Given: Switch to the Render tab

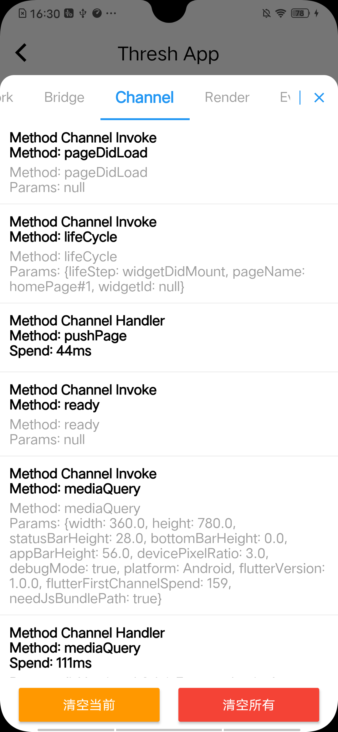Looking at the screenshot, I should [227, 97].
